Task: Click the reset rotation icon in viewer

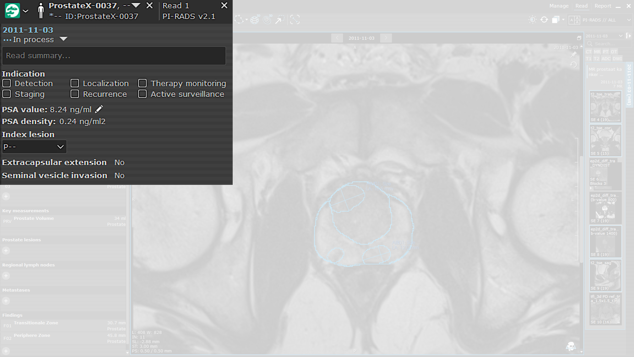Action: pyautogui.click(x=574, y=65)
